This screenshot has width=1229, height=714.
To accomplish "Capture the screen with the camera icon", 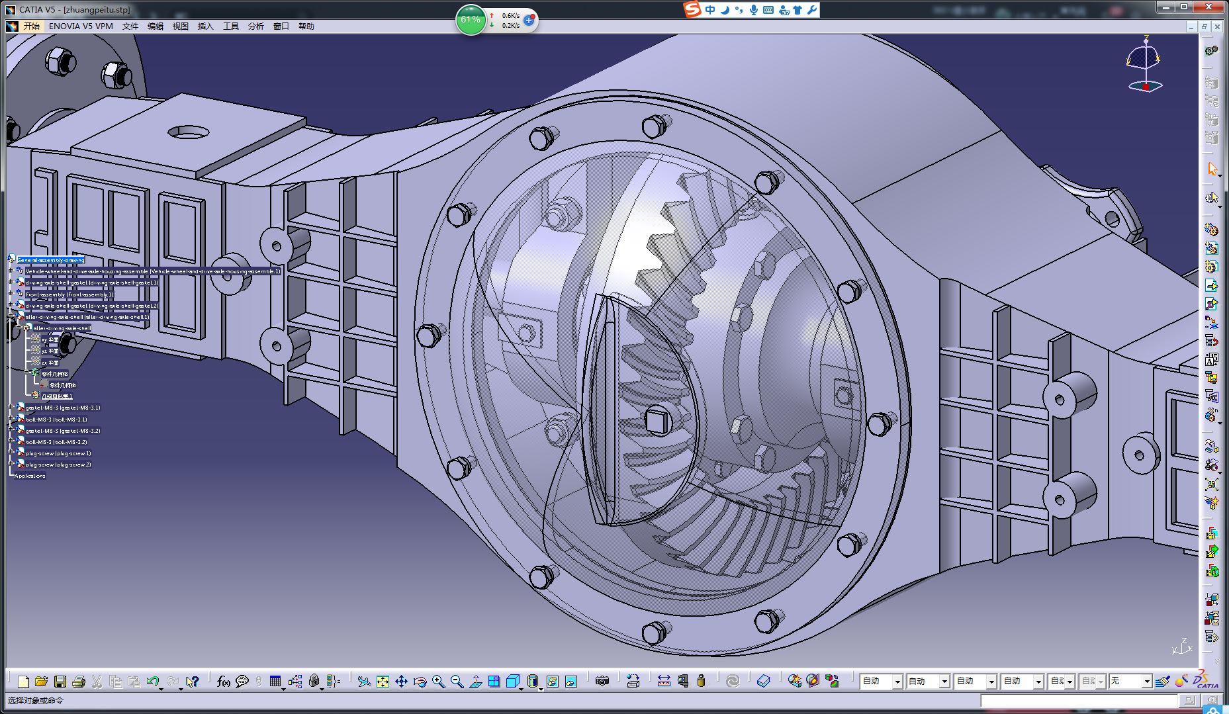I will tap(602, 682).
